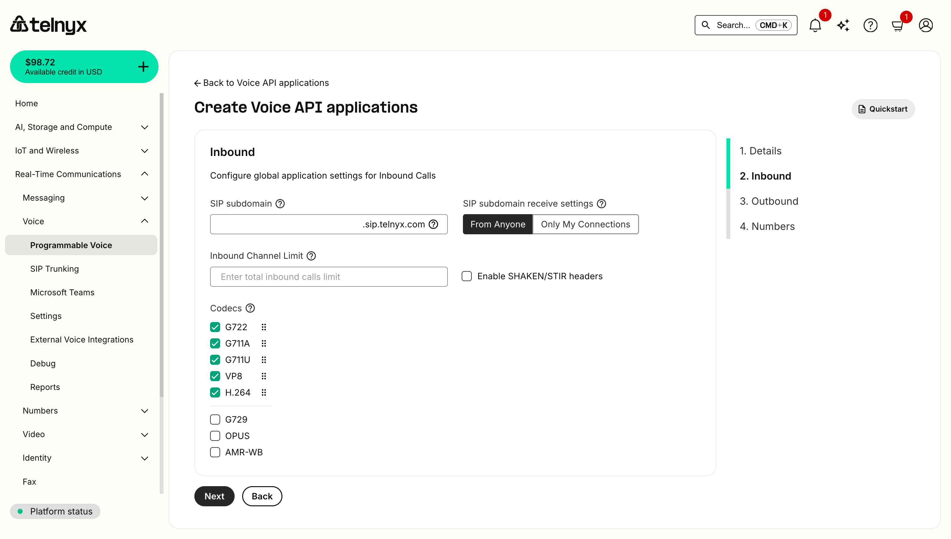Open SIP Trunking in the sidebar
This screenshot has height=539, width=951.
(54, 268)
